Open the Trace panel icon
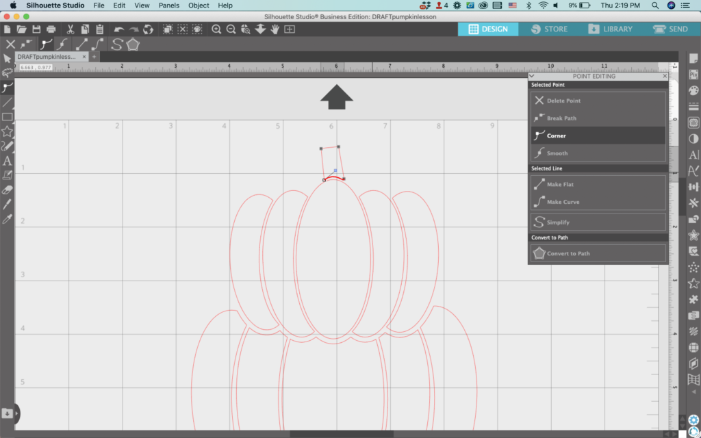The height and width of the screenshot is (438, 701). [x=693, y=123]
